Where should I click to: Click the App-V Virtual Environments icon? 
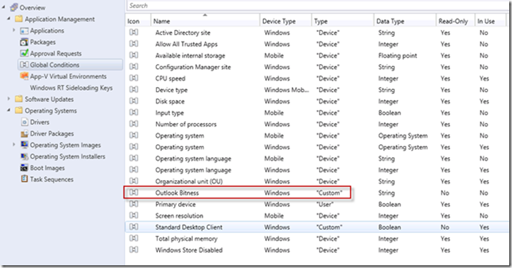pos(24,76)
